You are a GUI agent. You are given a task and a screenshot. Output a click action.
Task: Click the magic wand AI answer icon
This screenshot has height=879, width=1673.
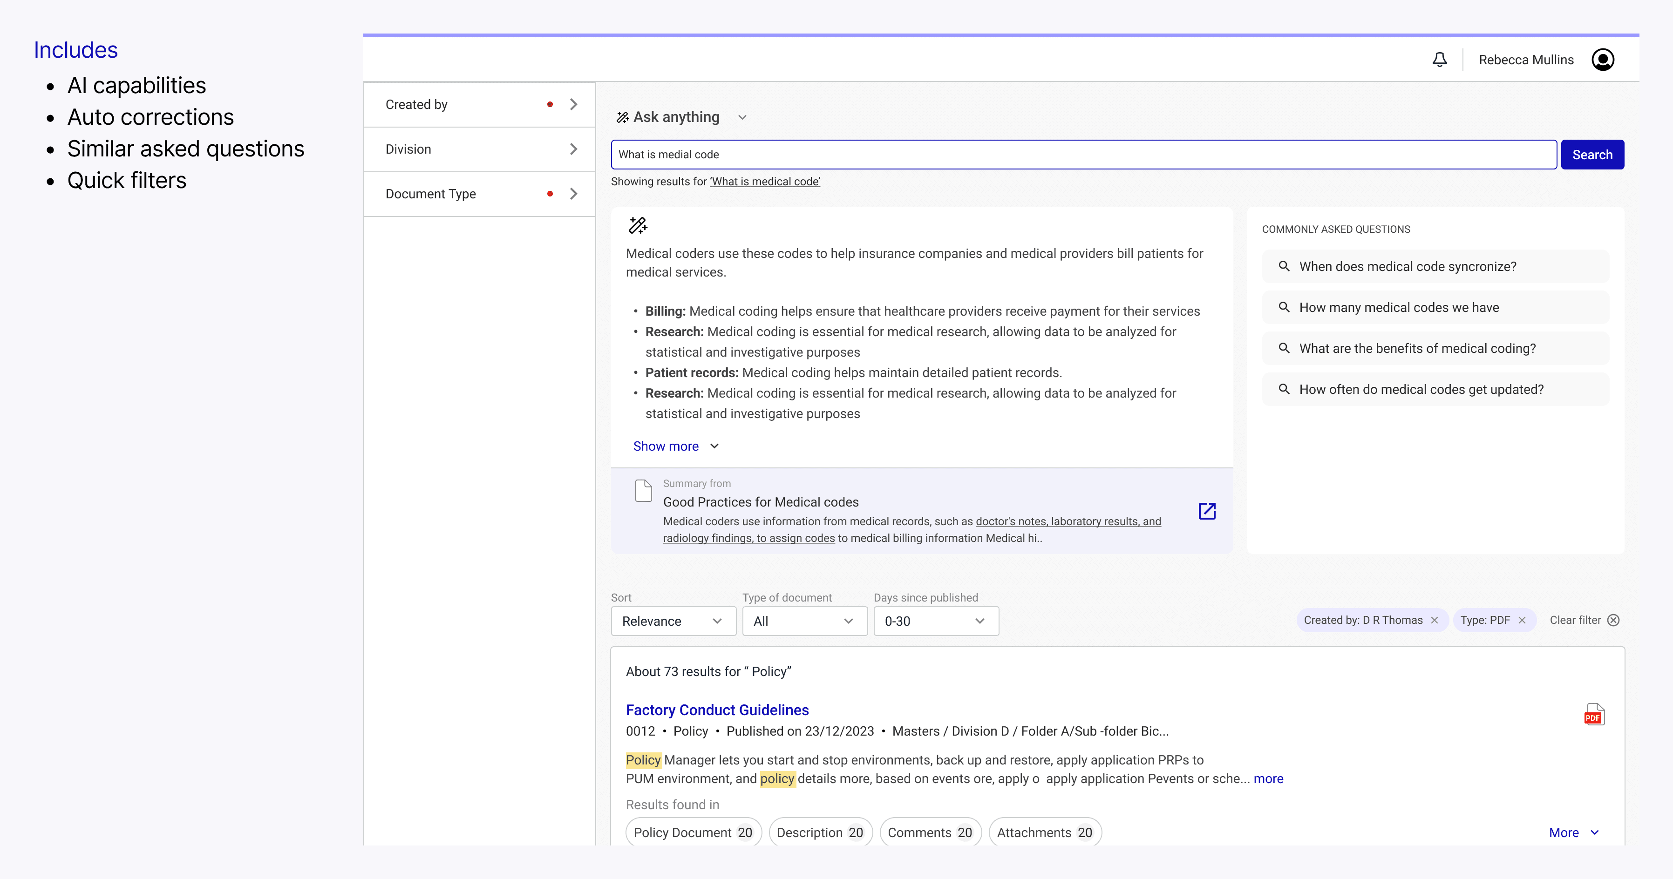click(x=638, y=225)
